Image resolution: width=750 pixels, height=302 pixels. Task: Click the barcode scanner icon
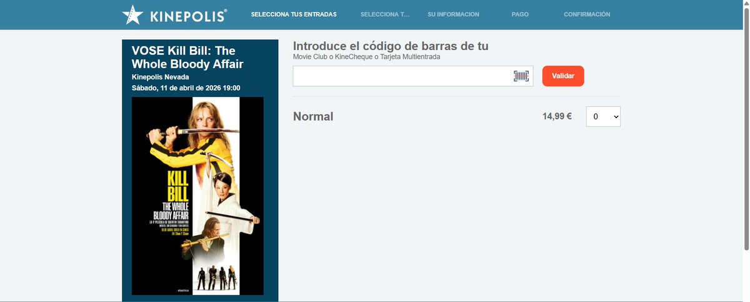tap(521, 76)
